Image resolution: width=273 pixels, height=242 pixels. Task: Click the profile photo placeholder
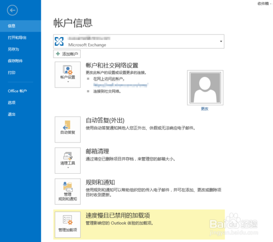coord(205,87)
